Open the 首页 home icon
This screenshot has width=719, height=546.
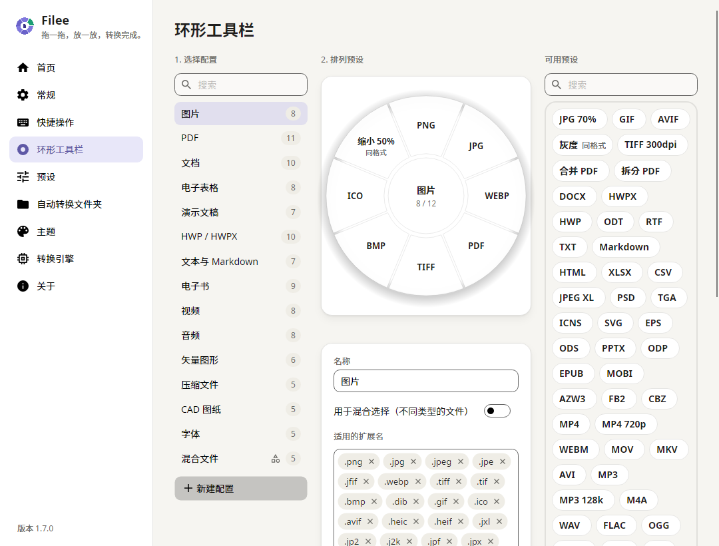[x=23, y=68]
